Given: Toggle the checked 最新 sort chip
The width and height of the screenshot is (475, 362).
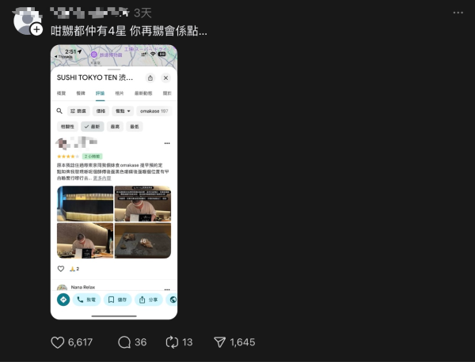Looking at the screenshot, I should pos(93,126).
